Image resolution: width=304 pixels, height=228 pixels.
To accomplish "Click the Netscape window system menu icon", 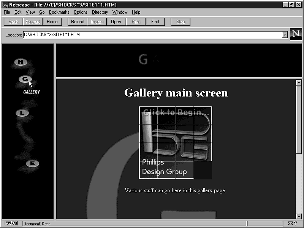I will [5, 5].
